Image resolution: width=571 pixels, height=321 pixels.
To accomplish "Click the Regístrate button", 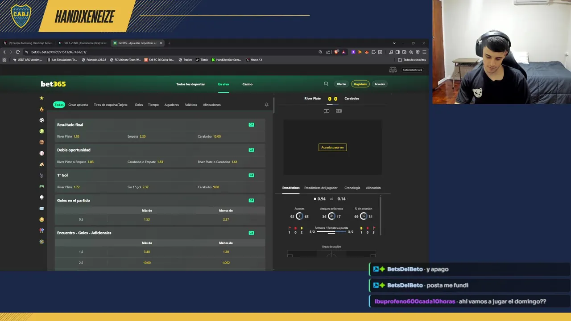I will click(360, 84).
